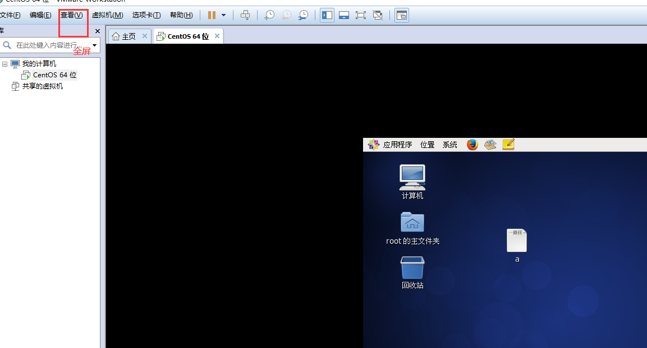Open the 虚拟机(M) menu
The height and width of the screenshot is (348, 647).
point(107,15)
